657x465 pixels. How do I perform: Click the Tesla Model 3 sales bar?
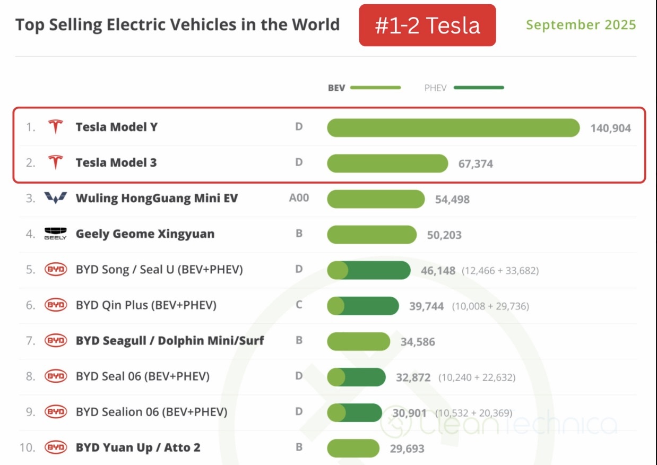tap(387, 163)
